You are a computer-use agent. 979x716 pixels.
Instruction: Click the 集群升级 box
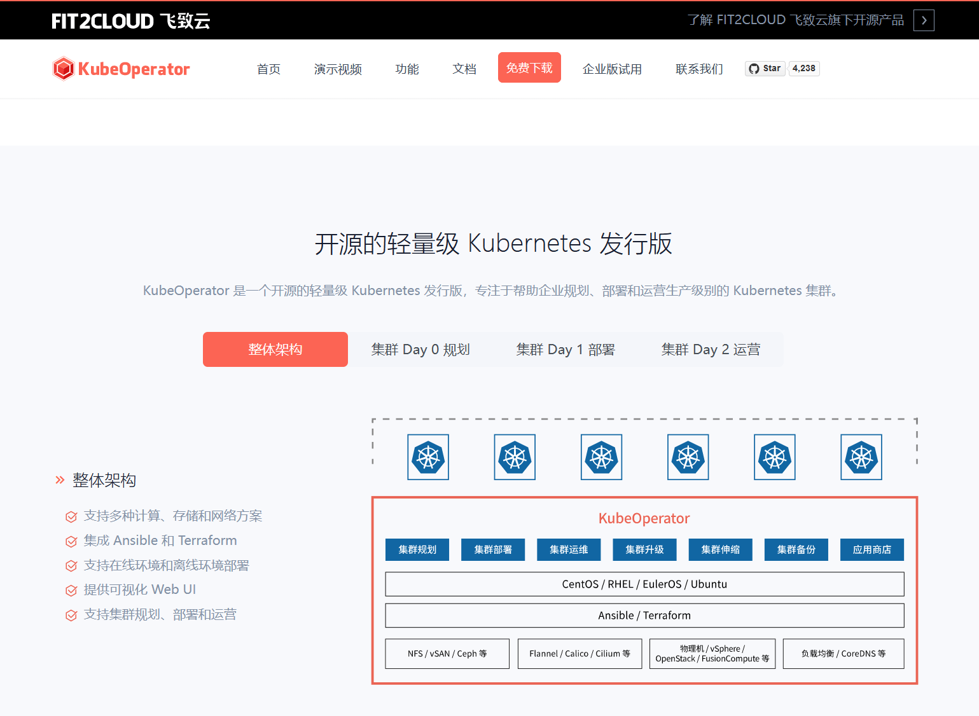(644, 549)
